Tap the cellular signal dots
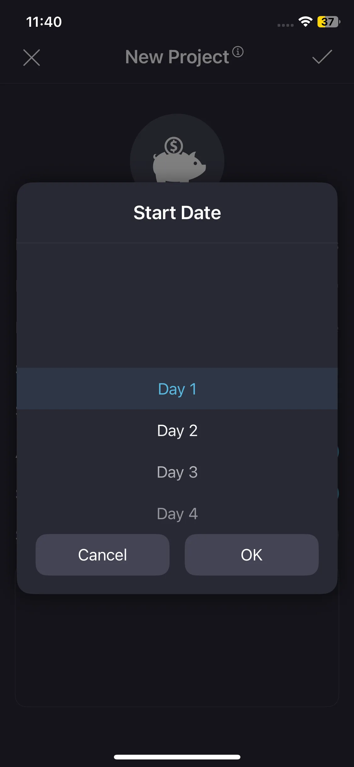This screenshot has width=354, height=767. click(285, 25)
